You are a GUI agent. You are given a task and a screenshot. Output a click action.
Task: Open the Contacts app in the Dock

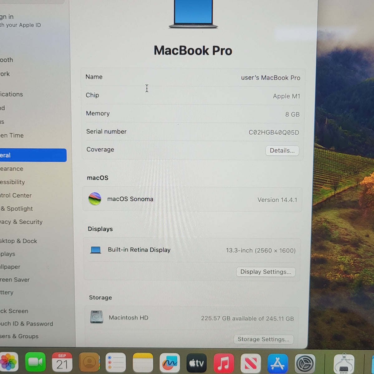[89, 362]
